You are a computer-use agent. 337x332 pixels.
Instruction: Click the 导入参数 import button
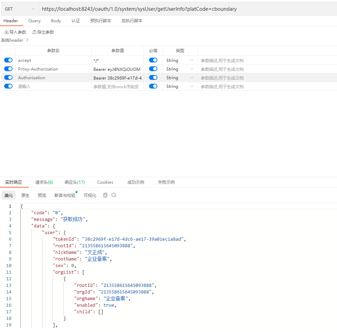[x=15, y=32]
